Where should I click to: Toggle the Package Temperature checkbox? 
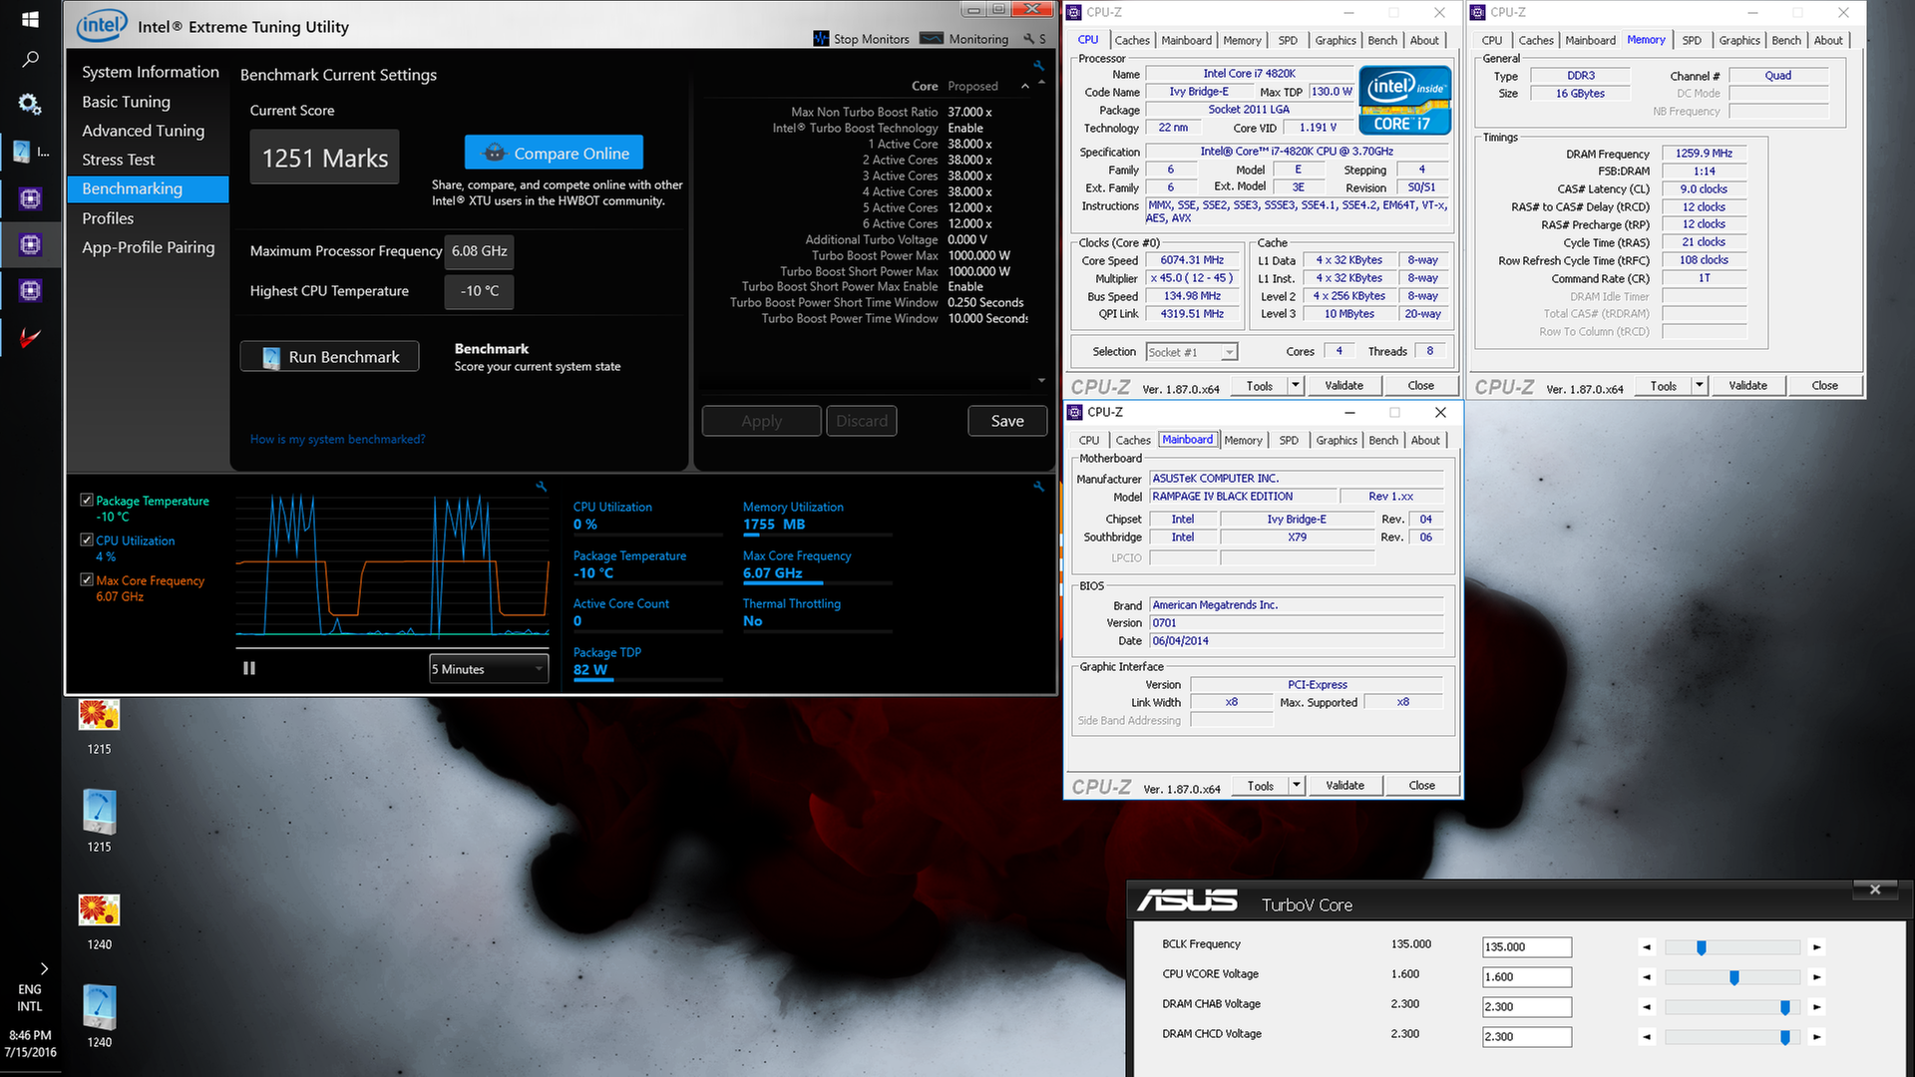coord(87,500)
